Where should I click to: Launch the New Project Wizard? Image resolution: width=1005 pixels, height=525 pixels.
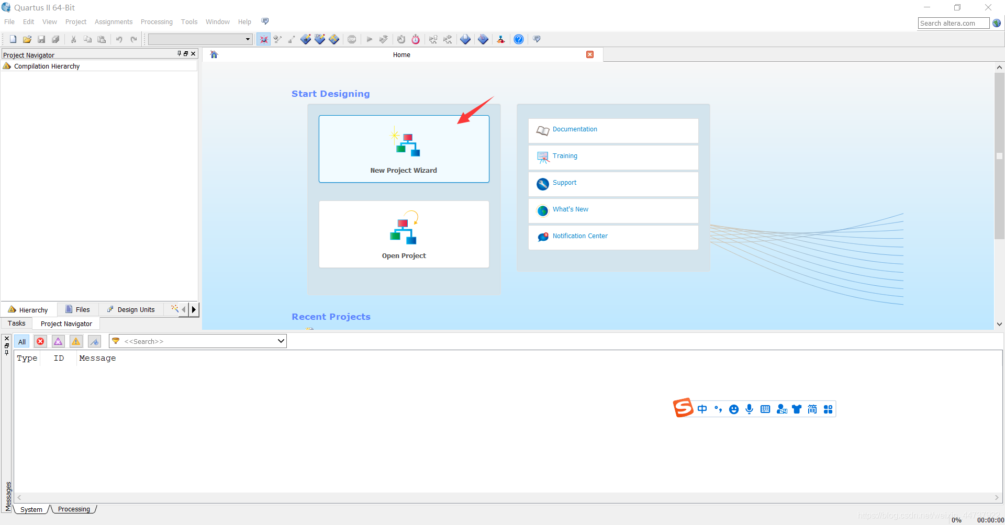[404, 149]
